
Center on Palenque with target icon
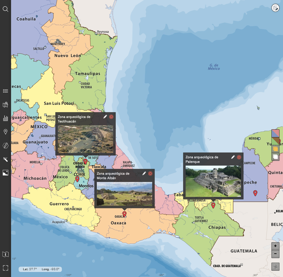click(x=239, y=157)
